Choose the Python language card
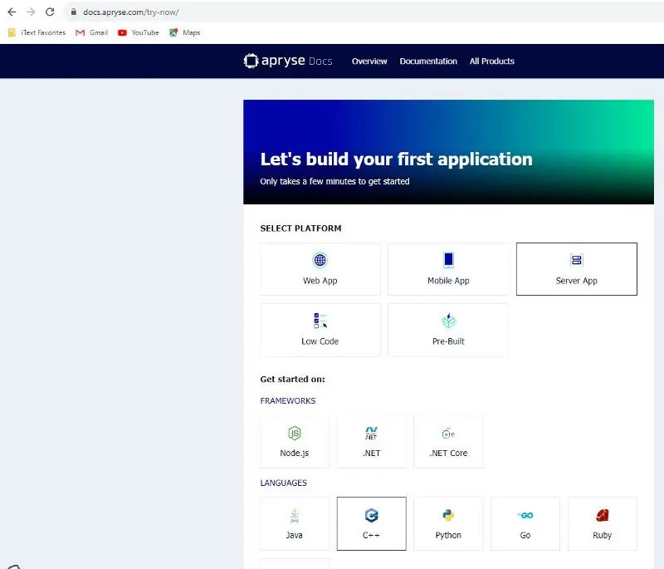Screen dimensions: 664x569 coord(448,523)
